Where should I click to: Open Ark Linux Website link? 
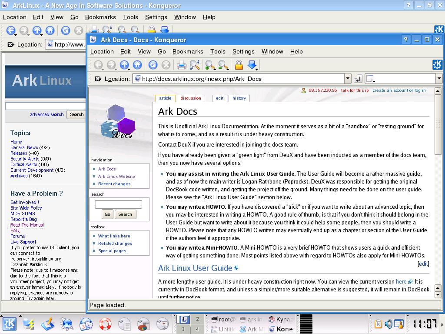116,177
